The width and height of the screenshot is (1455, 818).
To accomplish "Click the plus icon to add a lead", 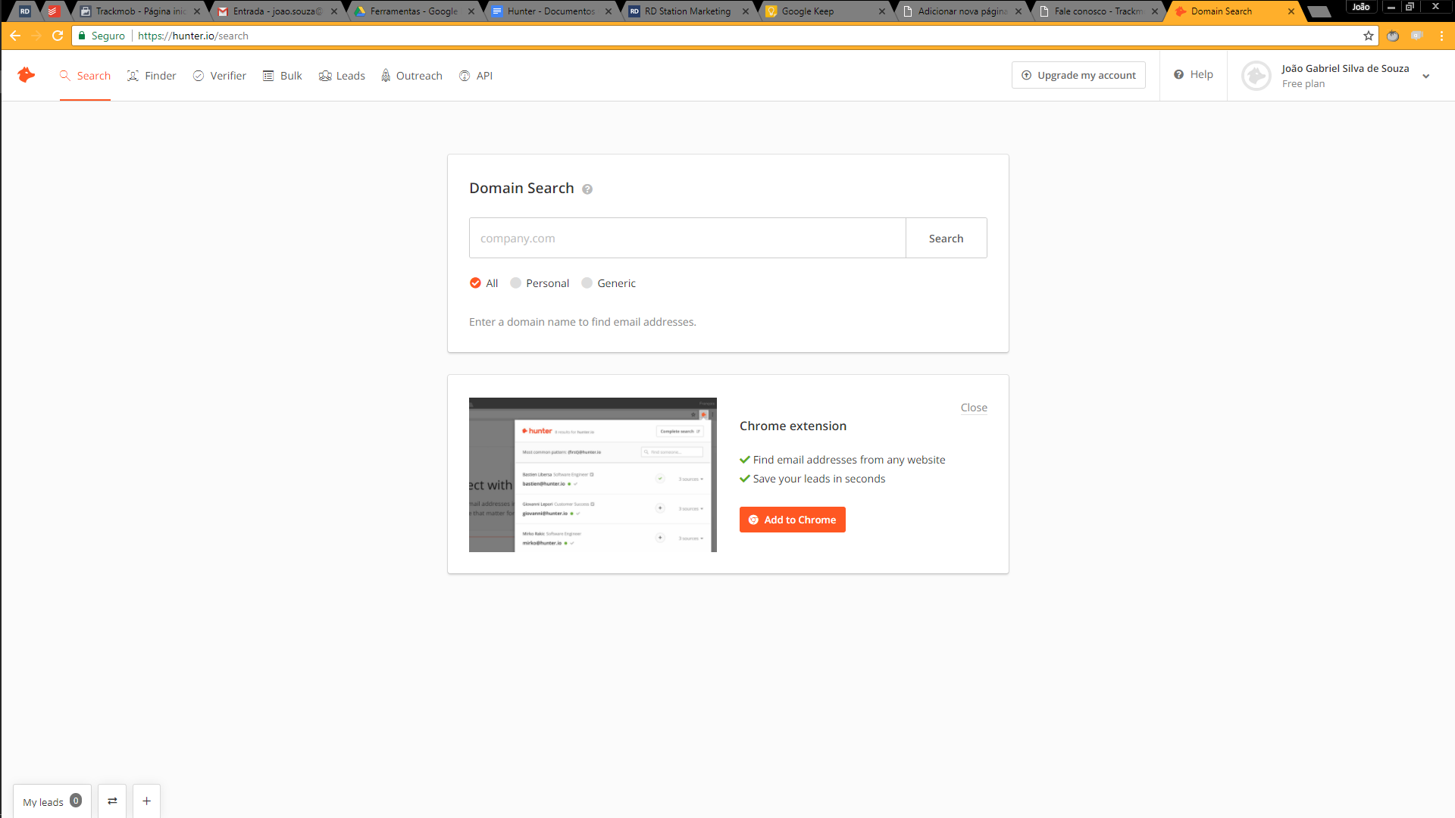I will (x=146, y=801).
